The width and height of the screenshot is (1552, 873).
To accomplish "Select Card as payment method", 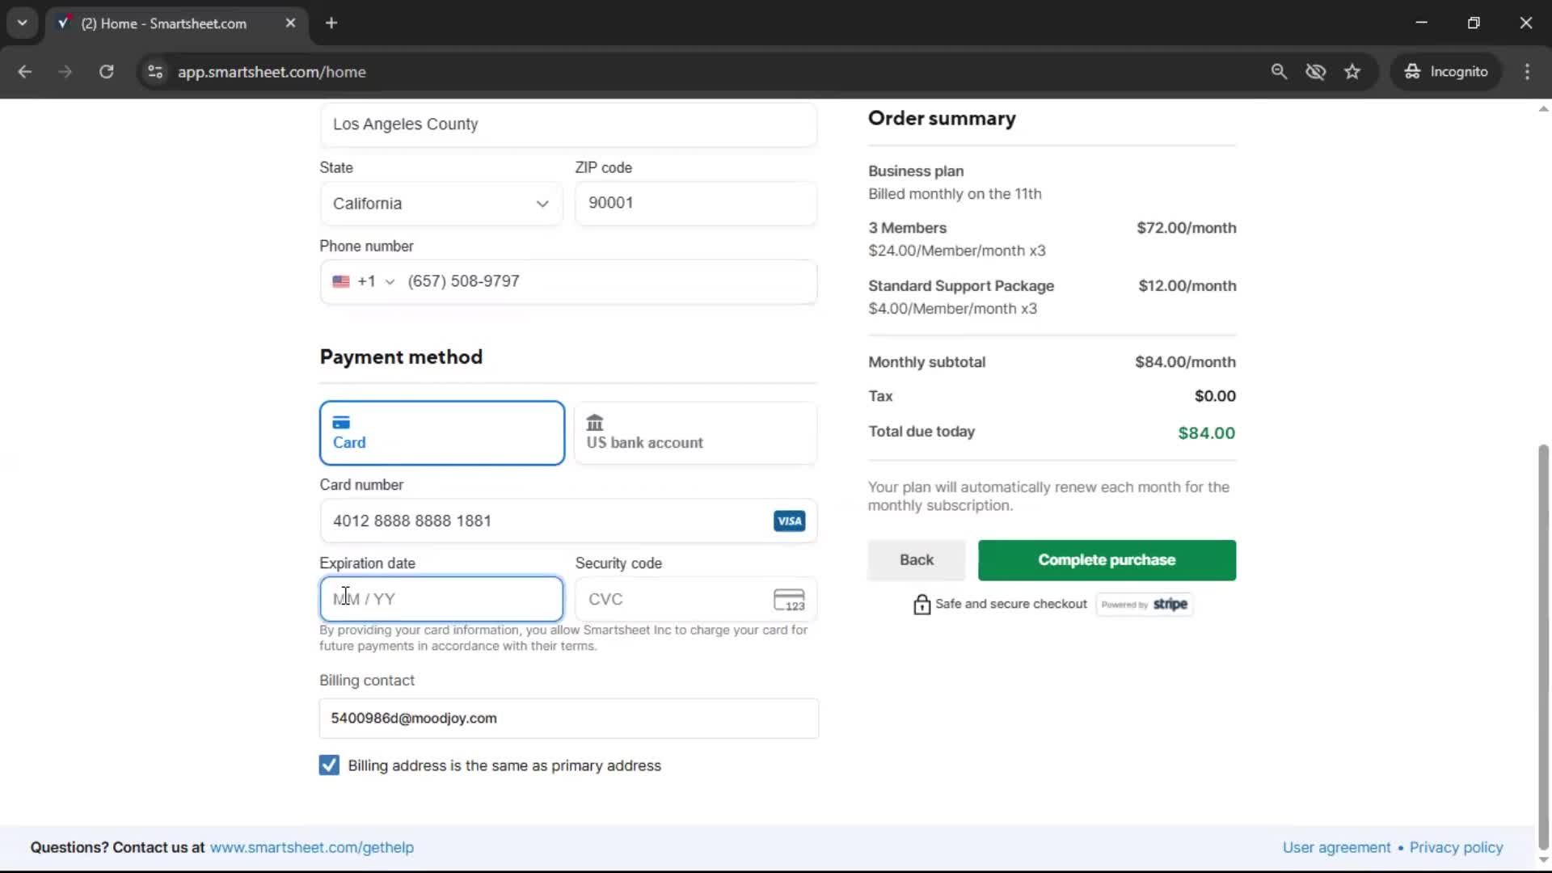I will tap(441, 432).
